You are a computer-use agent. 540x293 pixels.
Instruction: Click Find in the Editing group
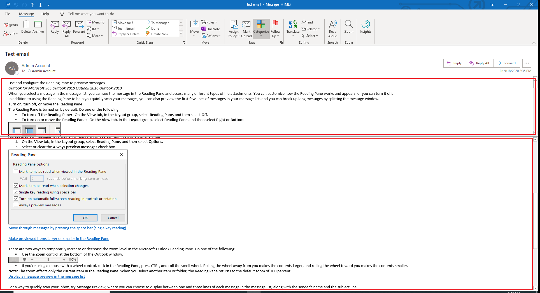[307, 22]
